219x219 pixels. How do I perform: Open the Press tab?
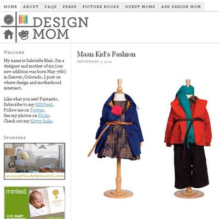point(70,7)
